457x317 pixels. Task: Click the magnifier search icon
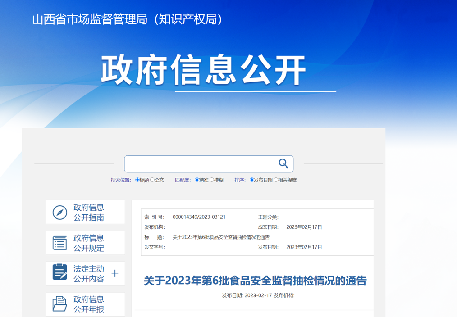(x=283, y=163)
